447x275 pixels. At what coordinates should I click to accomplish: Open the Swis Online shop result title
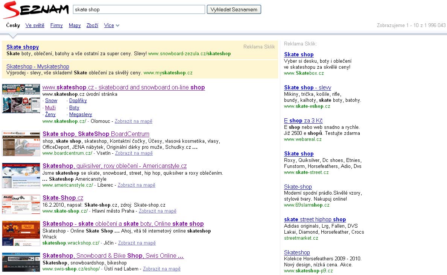pos(113,255)
